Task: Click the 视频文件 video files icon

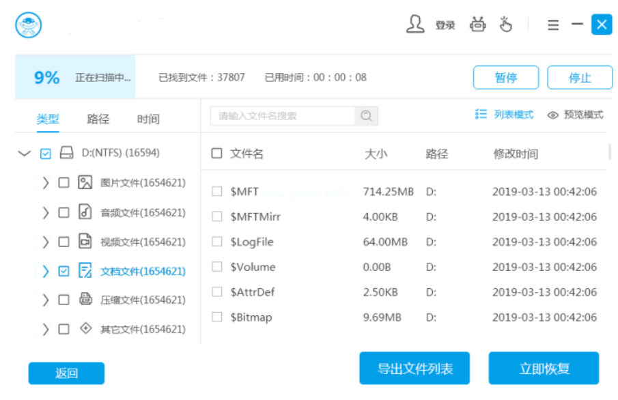Action: tap(85, 242)
